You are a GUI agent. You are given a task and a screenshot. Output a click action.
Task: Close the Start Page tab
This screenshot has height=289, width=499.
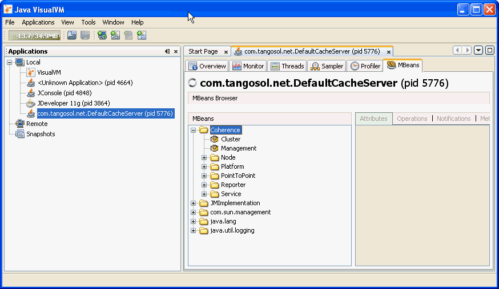[226, 52]
